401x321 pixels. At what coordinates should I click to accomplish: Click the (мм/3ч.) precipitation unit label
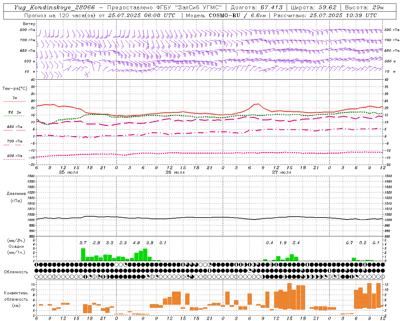pos(16,240)
